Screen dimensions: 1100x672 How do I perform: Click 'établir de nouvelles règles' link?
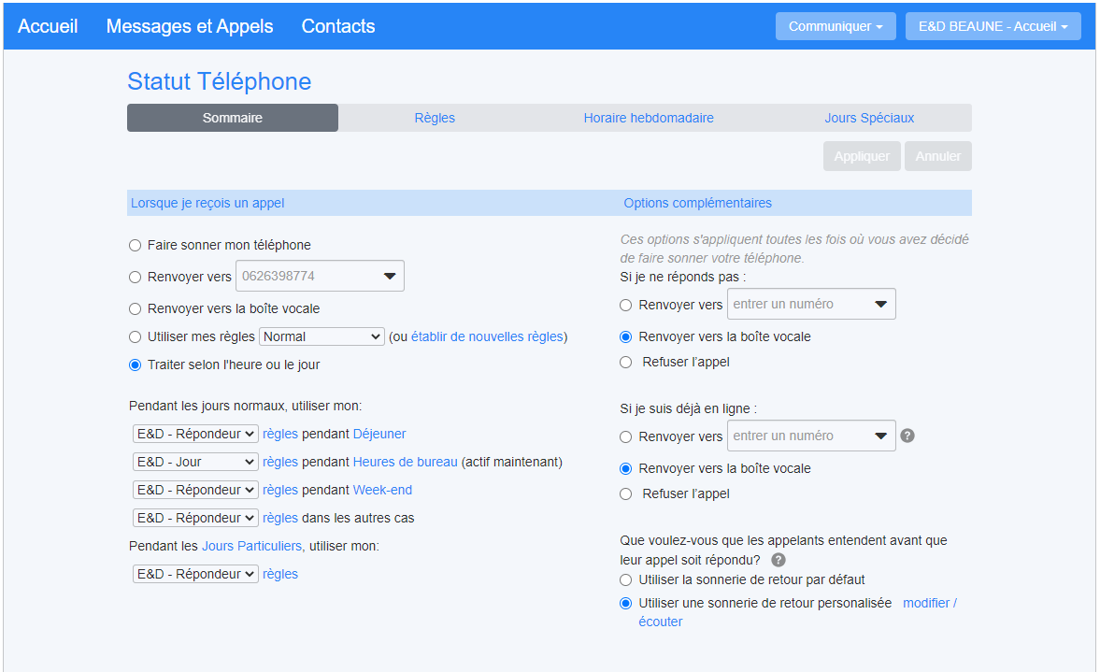click(x=487, y=336)
